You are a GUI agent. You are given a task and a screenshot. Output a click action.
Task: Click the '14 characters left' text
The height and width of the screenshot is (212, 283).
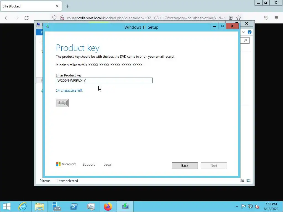tap(69, 91)
